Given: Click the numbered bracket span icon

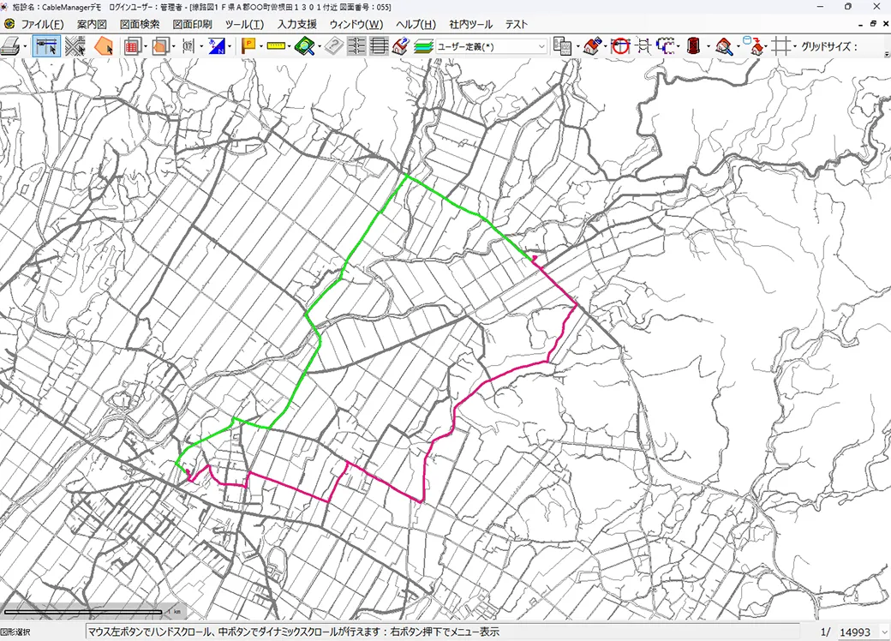Looking at the screenshot, I should pyautogui.click(x=188, y=46).
